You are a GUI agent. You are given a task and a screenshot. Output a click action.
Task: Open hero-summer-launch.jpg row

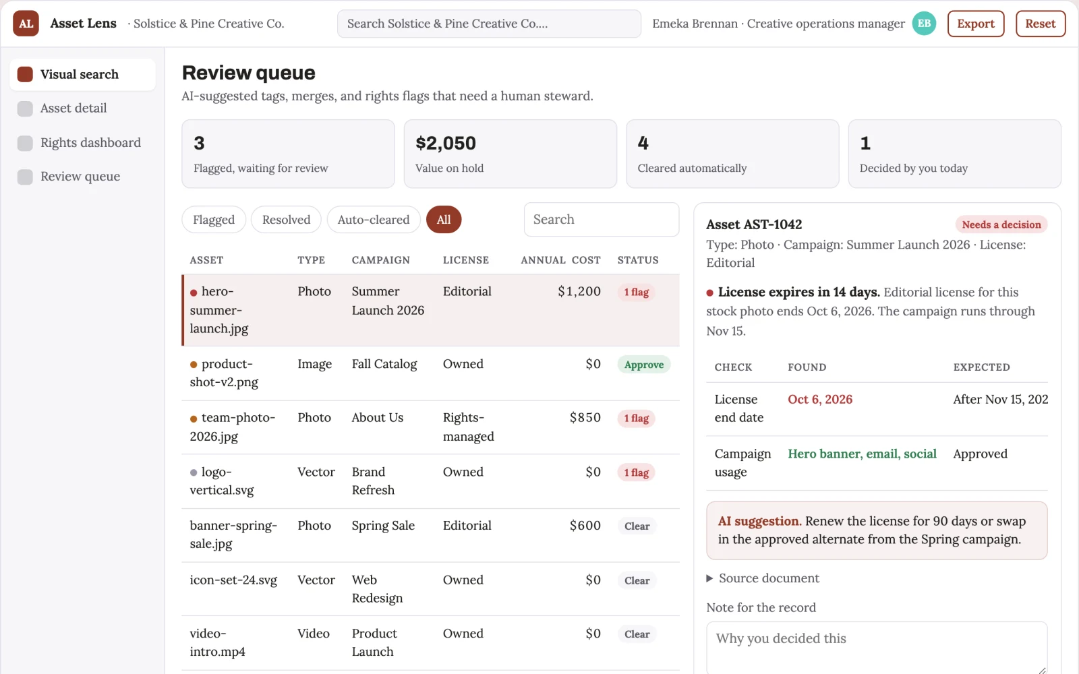point(431,310)
